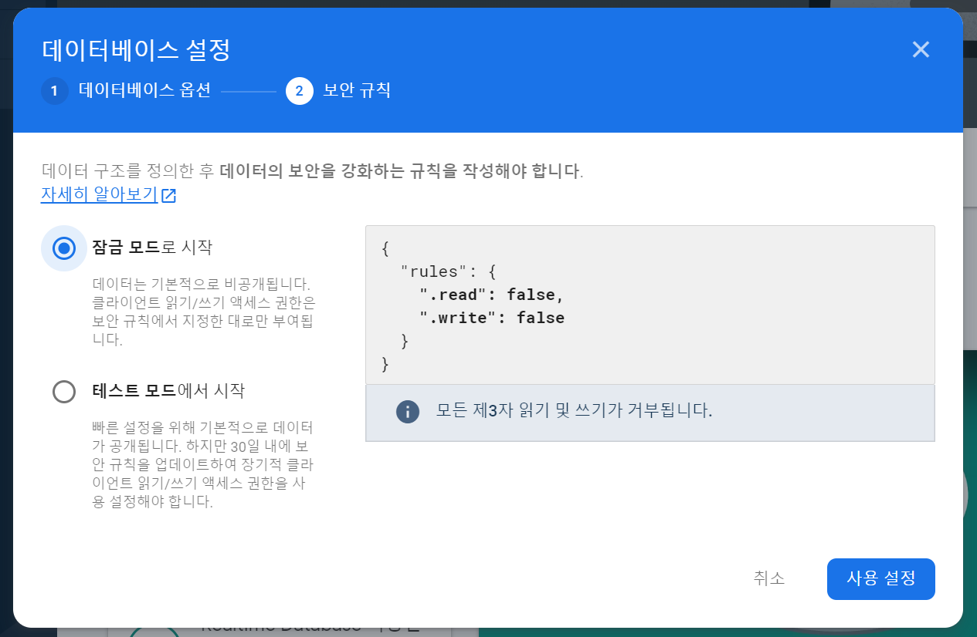Click the external link icon next to 자세히 알아보기

[169, 195]
